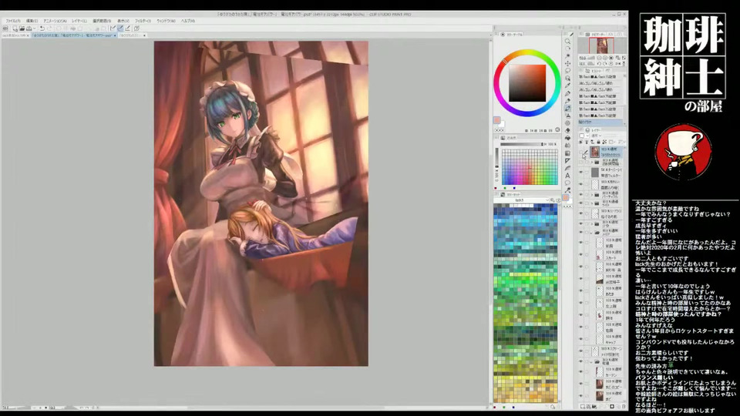
Task: Select the Gradient tool
Action: 568,153
